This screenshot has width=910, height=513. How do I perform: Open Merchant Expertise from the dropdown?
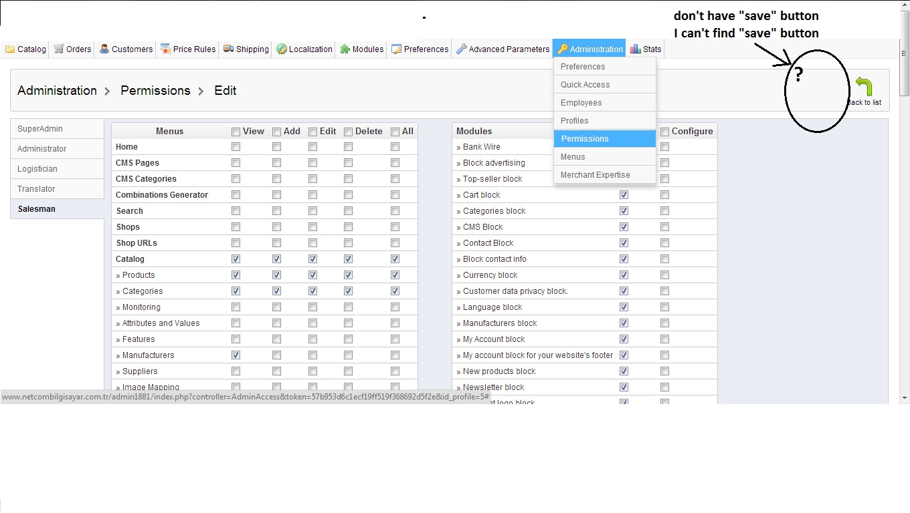pyautogui.click(x=605, y=175)
